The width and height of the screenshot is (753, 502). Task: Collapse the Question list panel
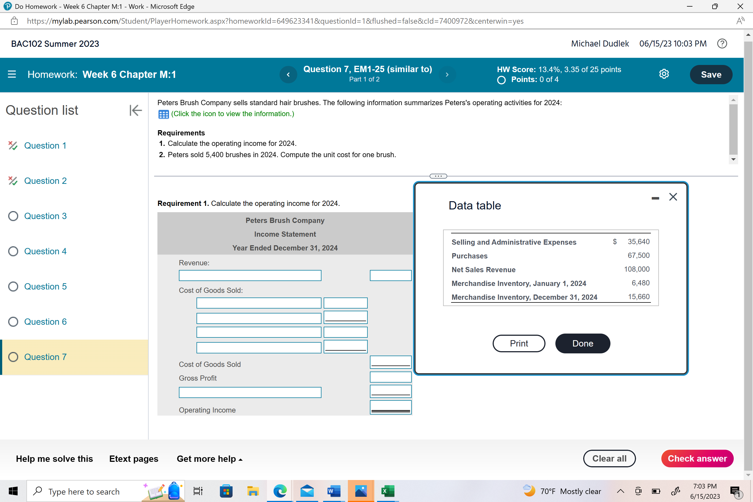[135, 110]
